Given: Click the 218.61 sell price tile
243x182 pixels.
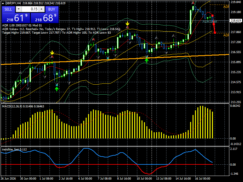Looking at the screenshot, I should [16, 18].
